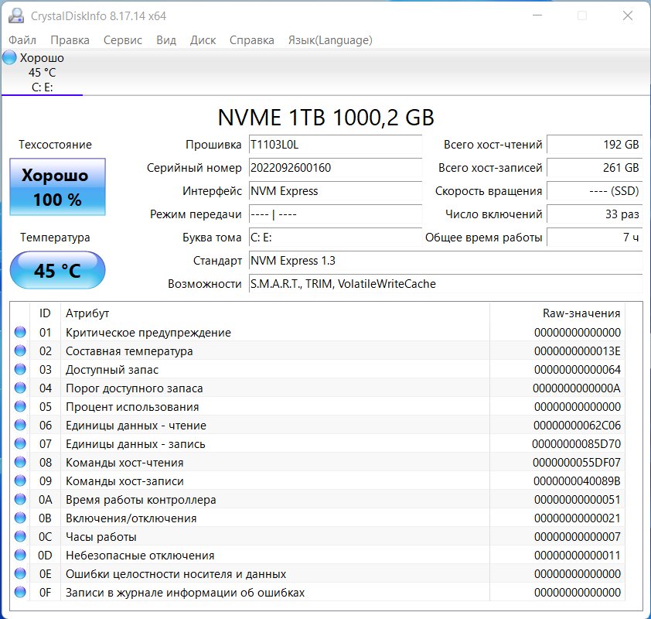The image size is (651, 619).
Task: Select the Команды хост-записи row text
Action: coord(124,481)
